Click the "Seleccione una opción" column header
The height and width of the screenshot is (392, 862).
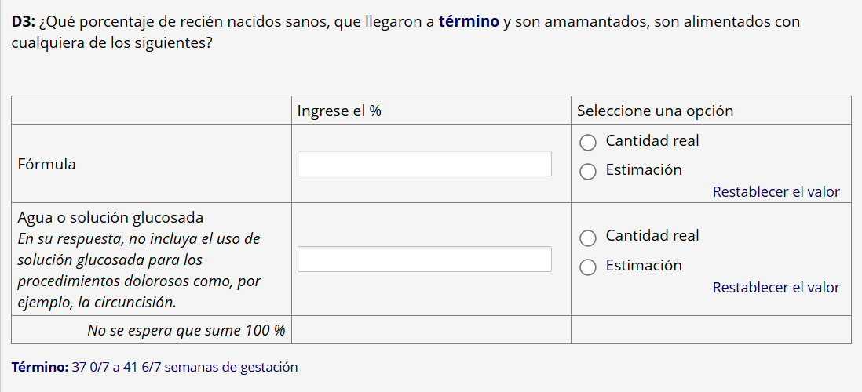tap(655, 111)
